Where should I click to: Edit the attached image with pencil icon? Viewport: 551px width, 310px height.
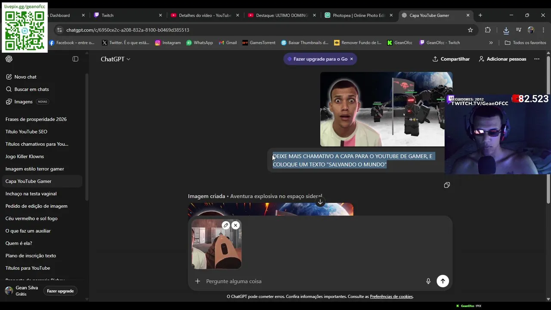226,225
